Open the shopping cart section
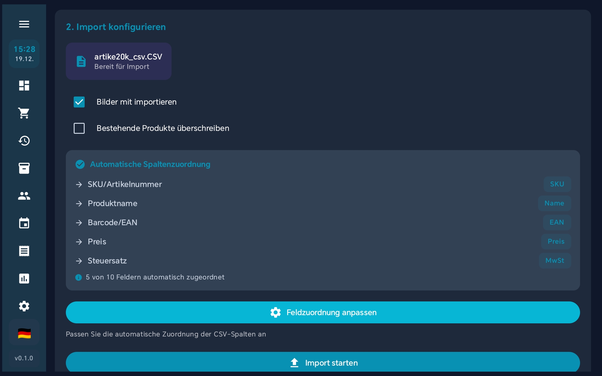Image resolution: width=602 pixels, height=376 pixels. [24, 113]
